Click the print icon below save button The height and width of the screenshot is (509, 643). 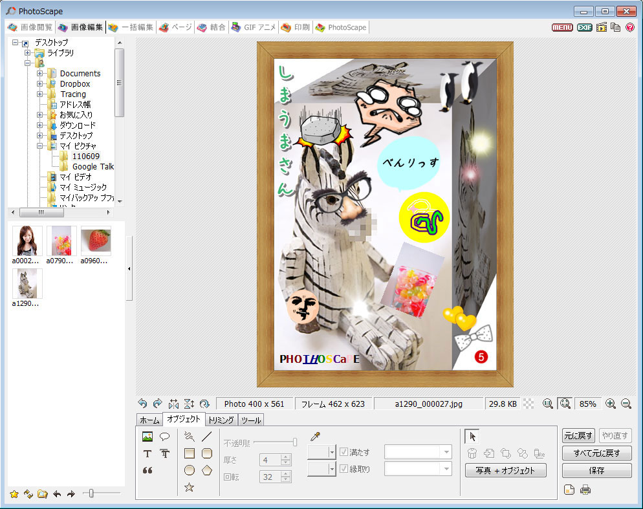[585, 490]
